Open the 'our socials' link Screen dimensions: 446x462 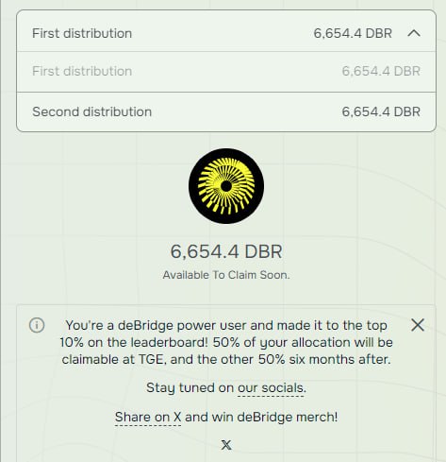pos(272,388)
